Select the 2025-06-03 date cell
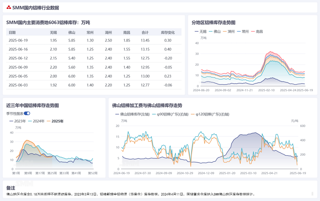The width and height of the screenshot is (320, 201). click(18, 85)
